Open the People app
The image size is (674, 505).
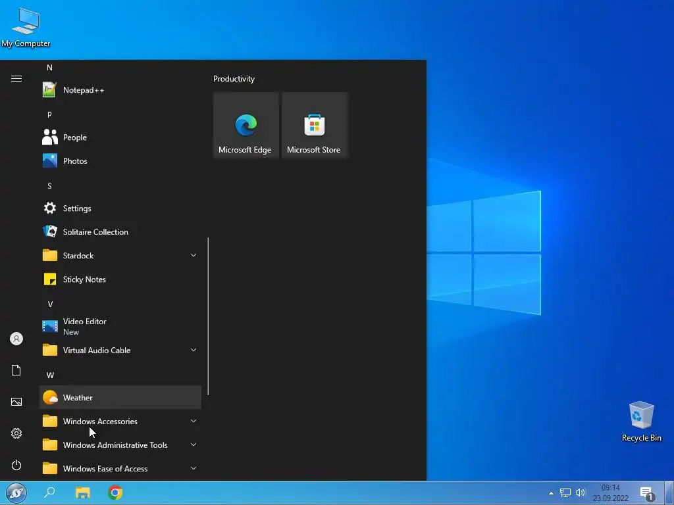coord(120,137)
